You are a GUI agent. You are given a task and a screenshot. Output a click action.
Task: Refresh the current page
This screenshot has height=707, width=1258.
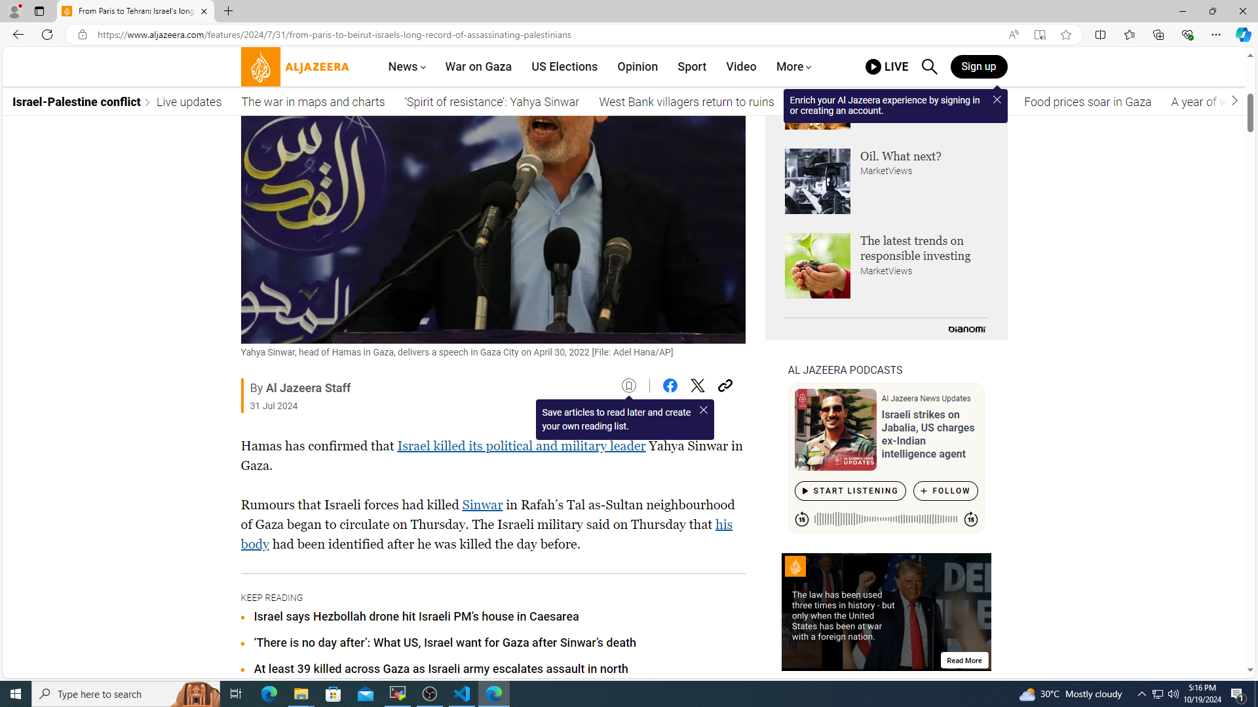click(x=47, y=35)
